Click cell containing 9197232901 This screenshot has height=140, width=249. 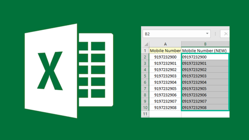click(x=165, y=63)
